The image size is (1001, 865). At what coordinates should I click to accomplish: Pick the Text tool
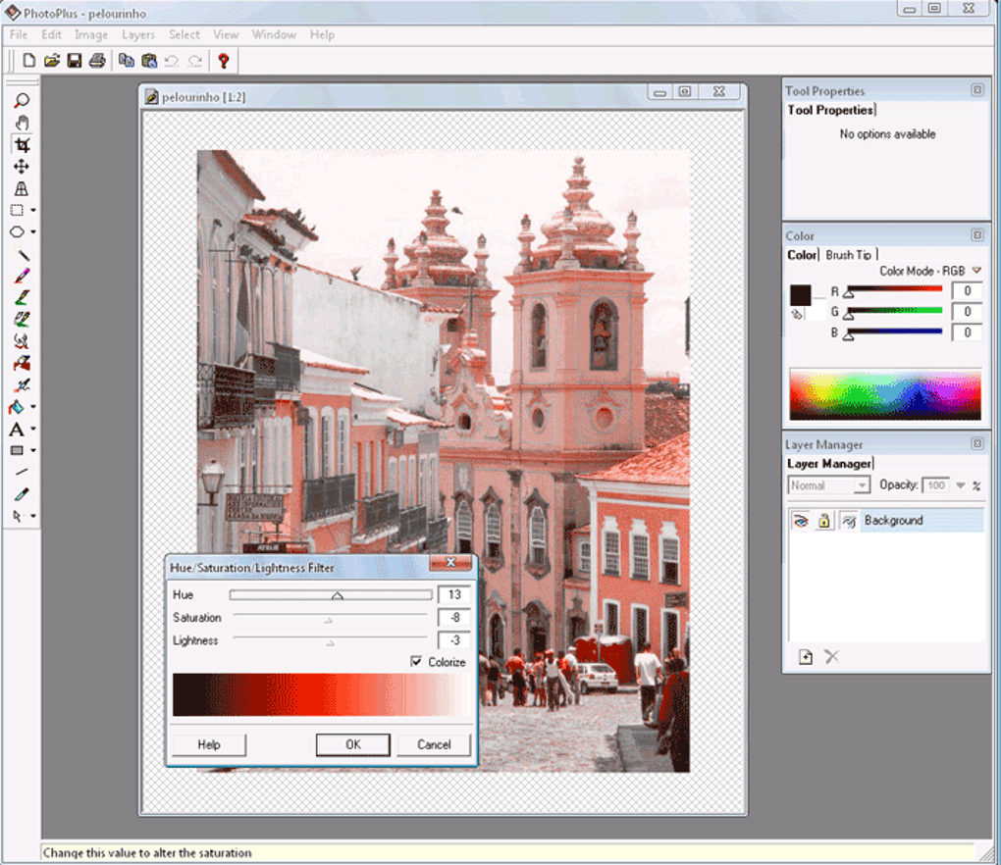coord(17,429)
